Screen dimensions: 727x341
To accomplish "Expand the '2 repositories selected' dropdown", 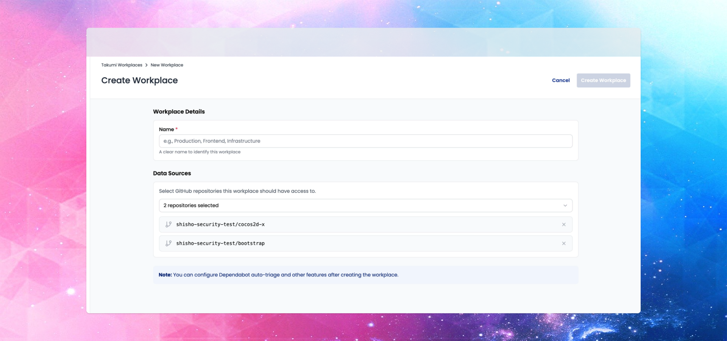I will pos(365,205).
